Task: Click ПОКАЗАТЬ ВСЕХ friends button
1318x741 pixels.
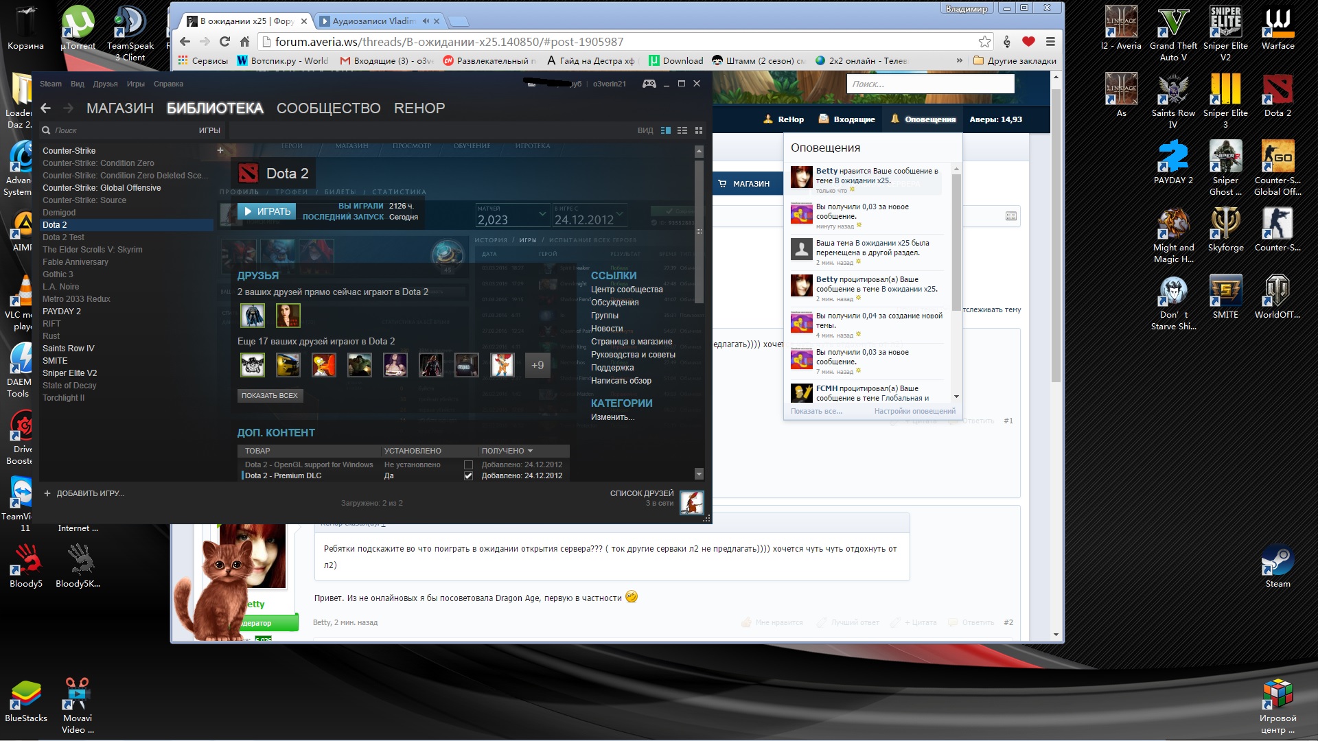Action: point(269,395)
